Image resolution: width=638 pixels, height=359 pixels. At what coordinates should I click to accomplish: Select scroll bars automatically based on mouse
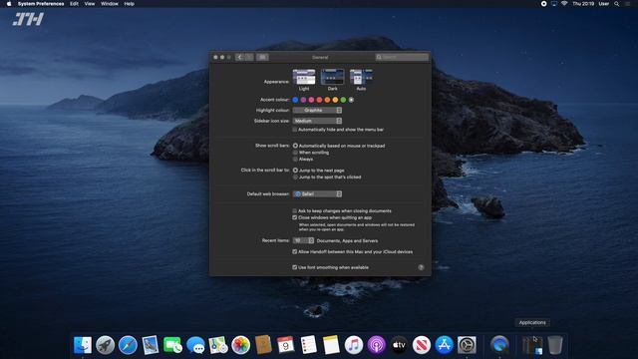[x=295, y=146]
